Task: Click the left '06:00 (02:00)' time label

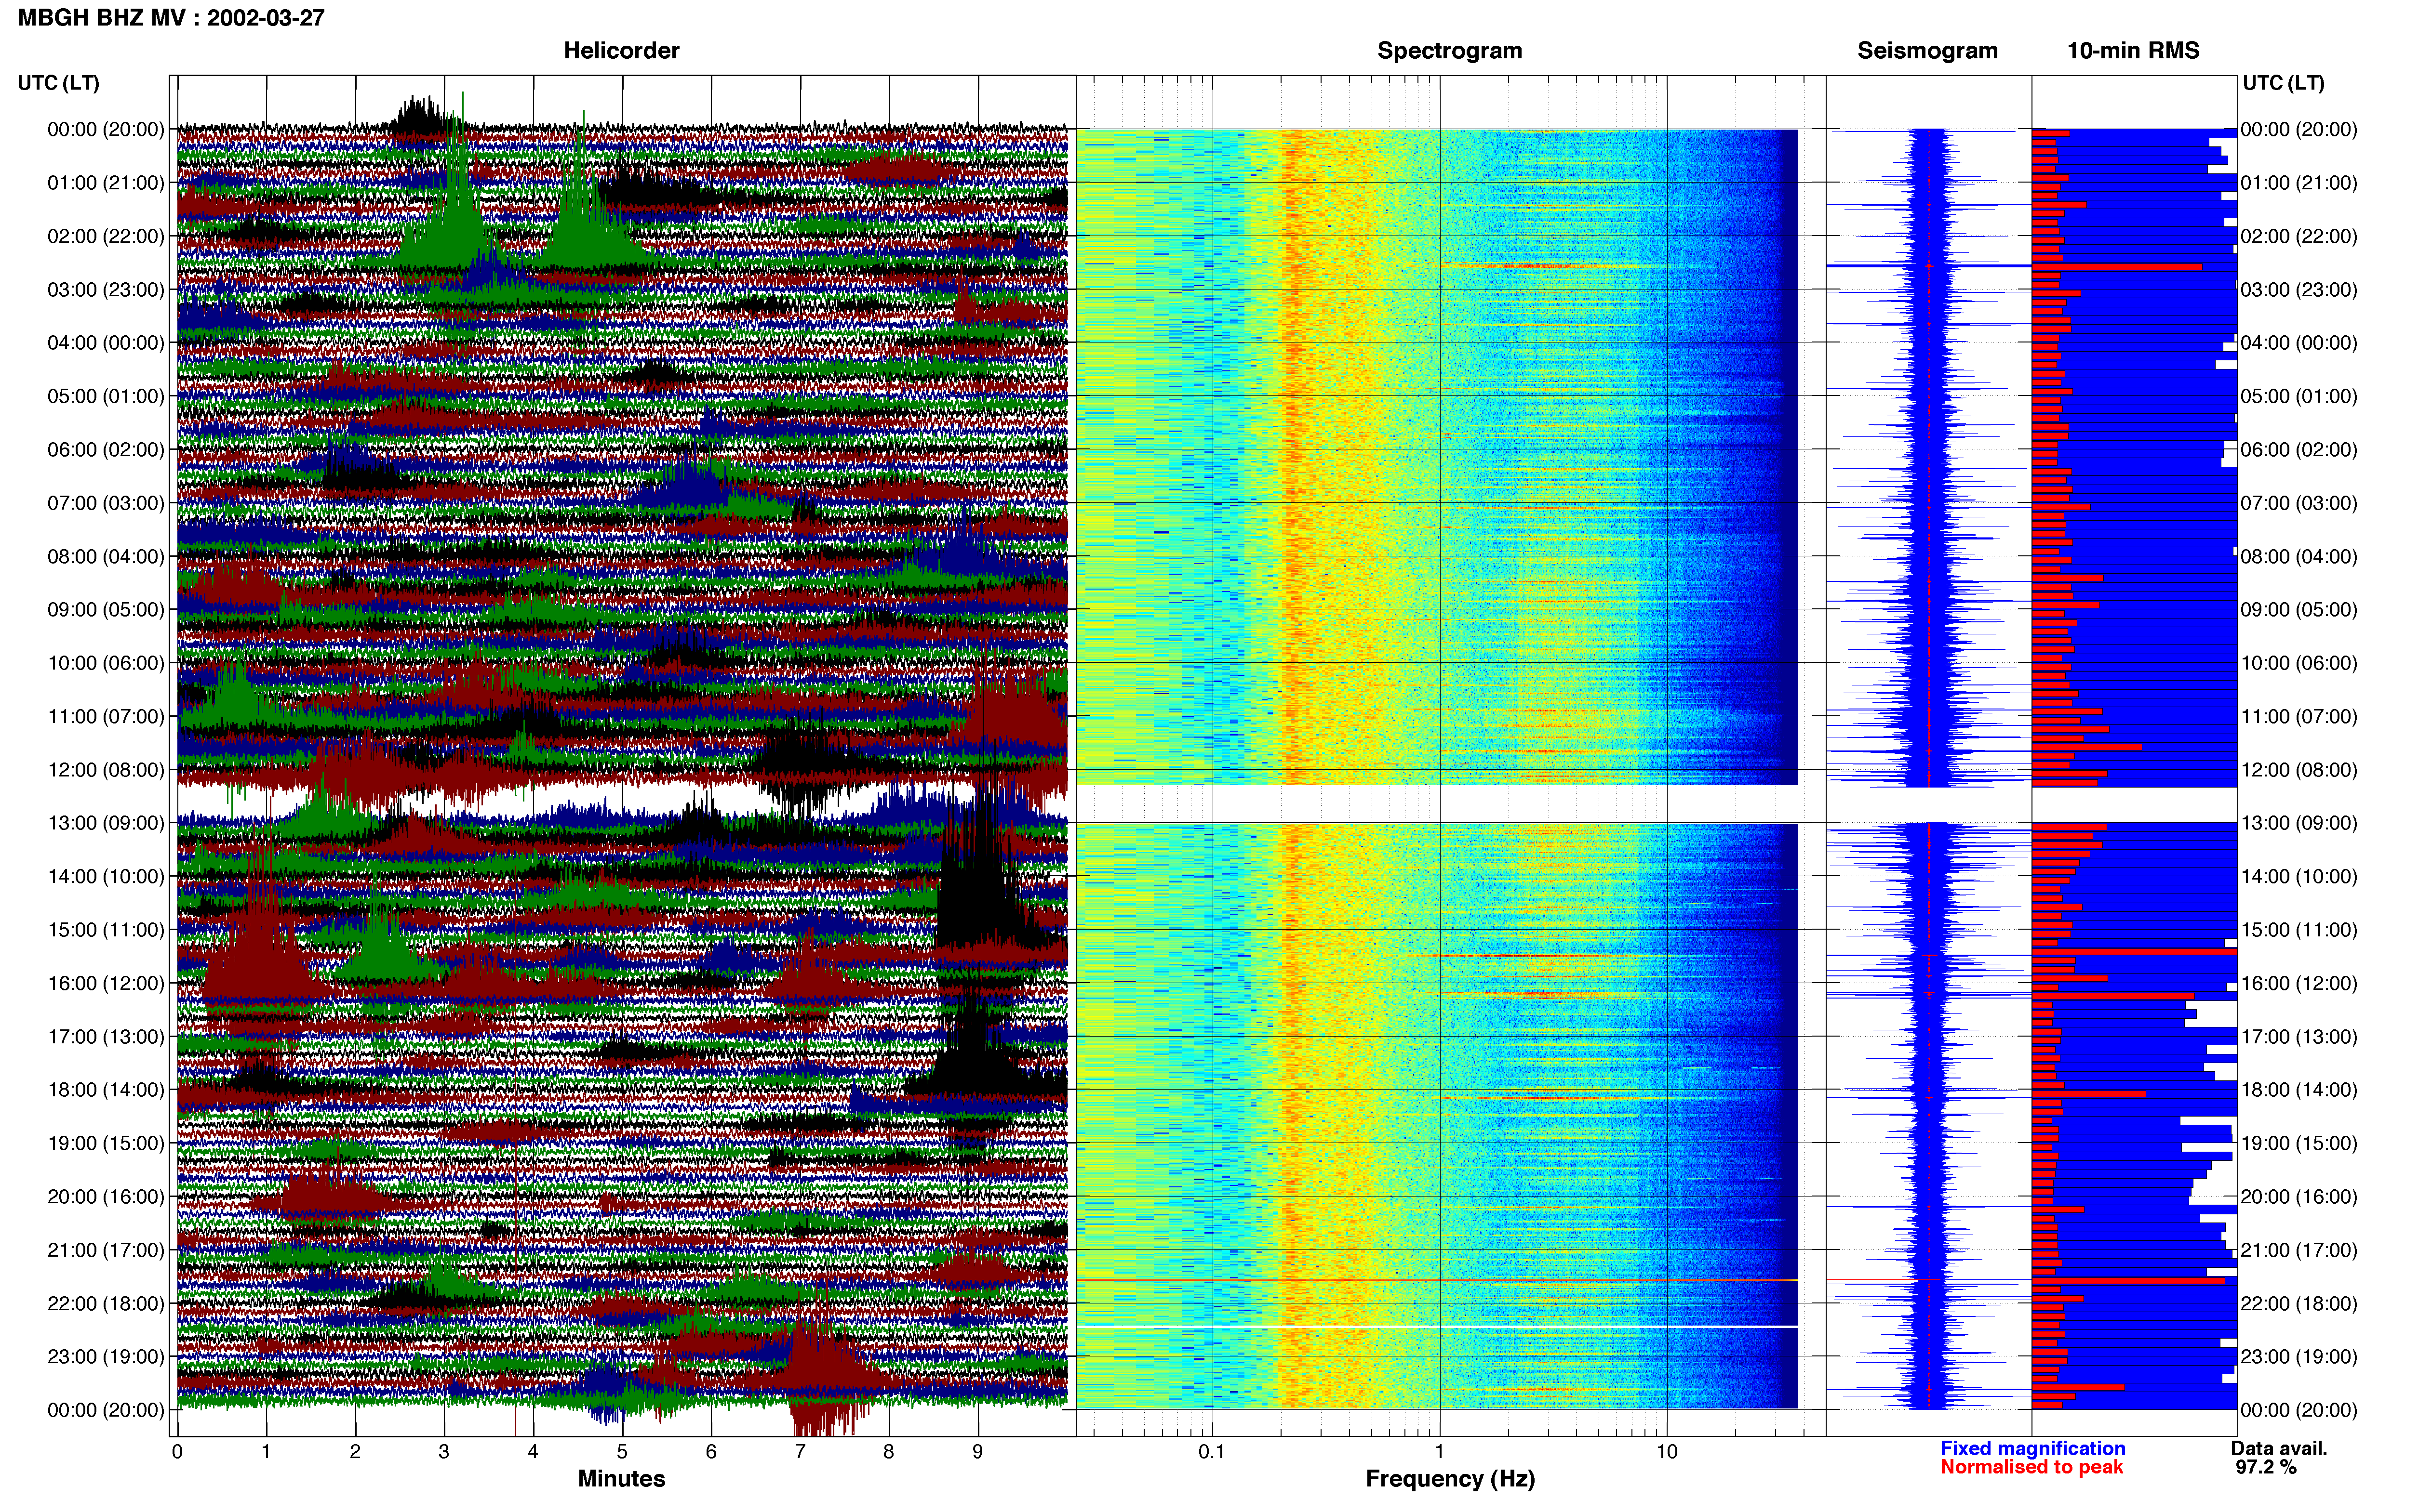Action: (x=106, y=450)
